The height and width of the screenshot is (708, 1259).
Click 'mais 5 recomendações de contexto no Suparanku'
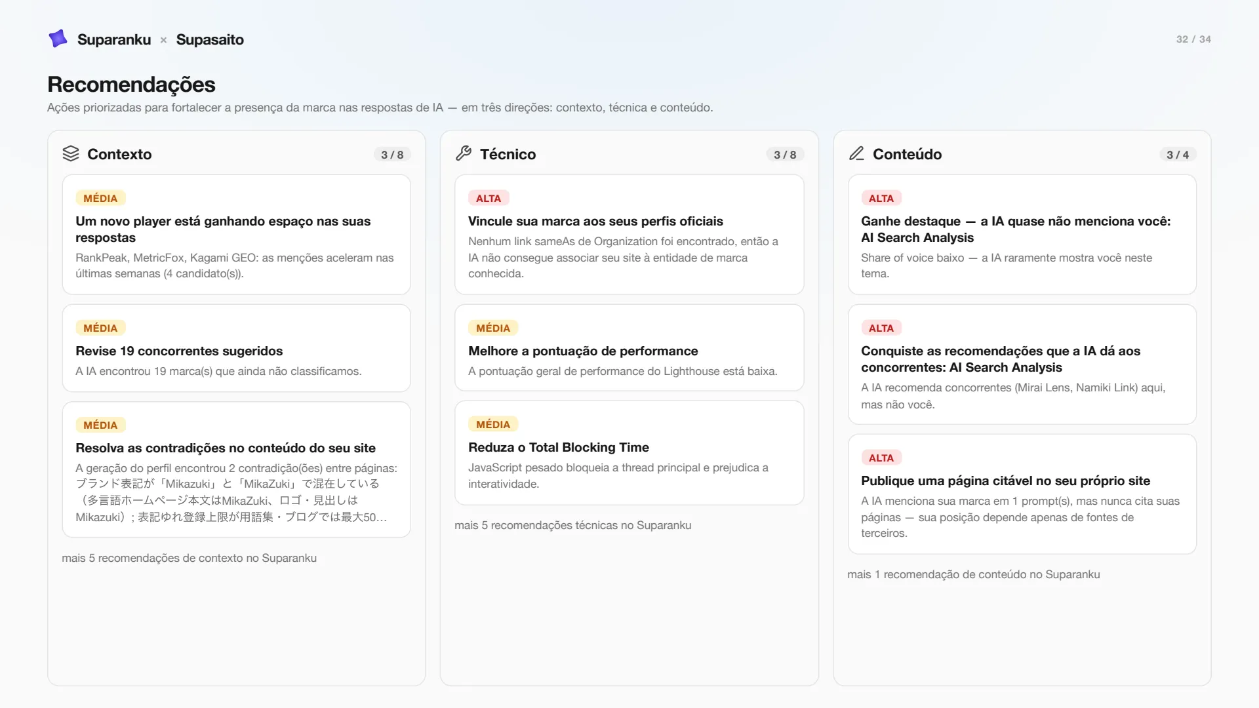point(189,558)
